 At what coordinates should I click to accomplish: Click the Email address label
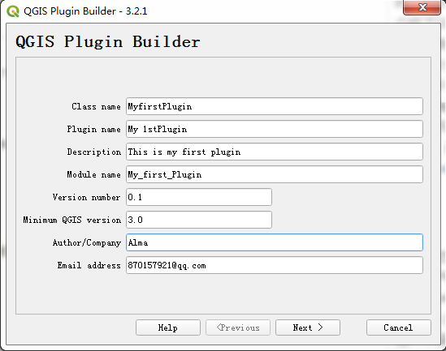(x=89, y=266)
